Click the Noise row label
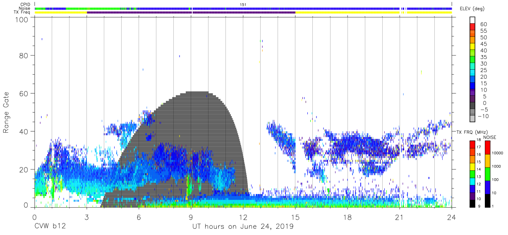The image size is (508, 235). coord(25,8)
